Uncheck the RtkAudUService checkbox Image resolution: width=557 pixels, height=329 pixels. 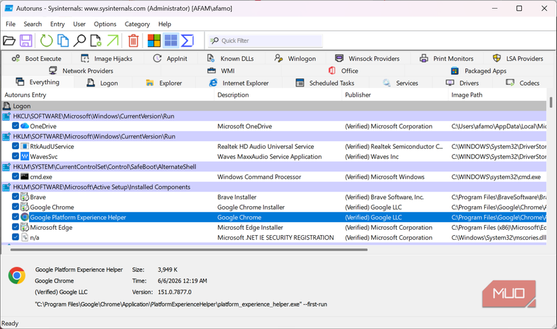pos(16,146)
